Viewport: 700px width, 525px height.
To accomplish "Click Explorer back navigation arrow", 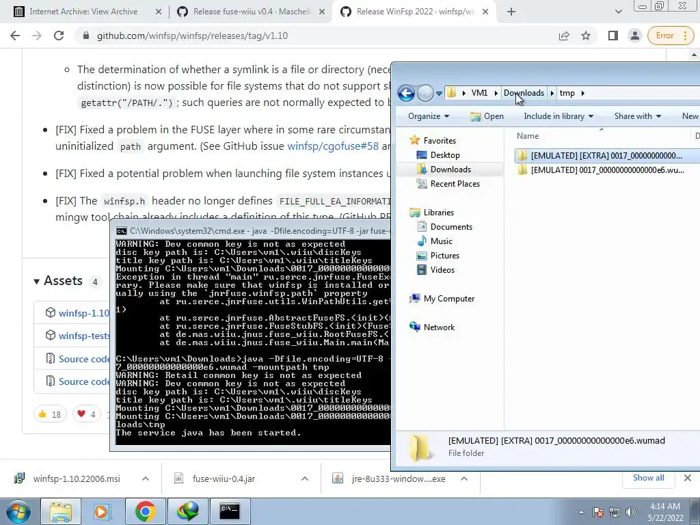I will (x=406, y=93).
